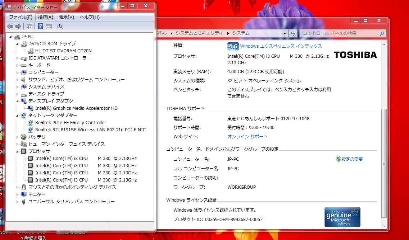The width and height of the screenshot is (409, 240).
Task: Click the Human Interface Devices icon
Action: 24,144
